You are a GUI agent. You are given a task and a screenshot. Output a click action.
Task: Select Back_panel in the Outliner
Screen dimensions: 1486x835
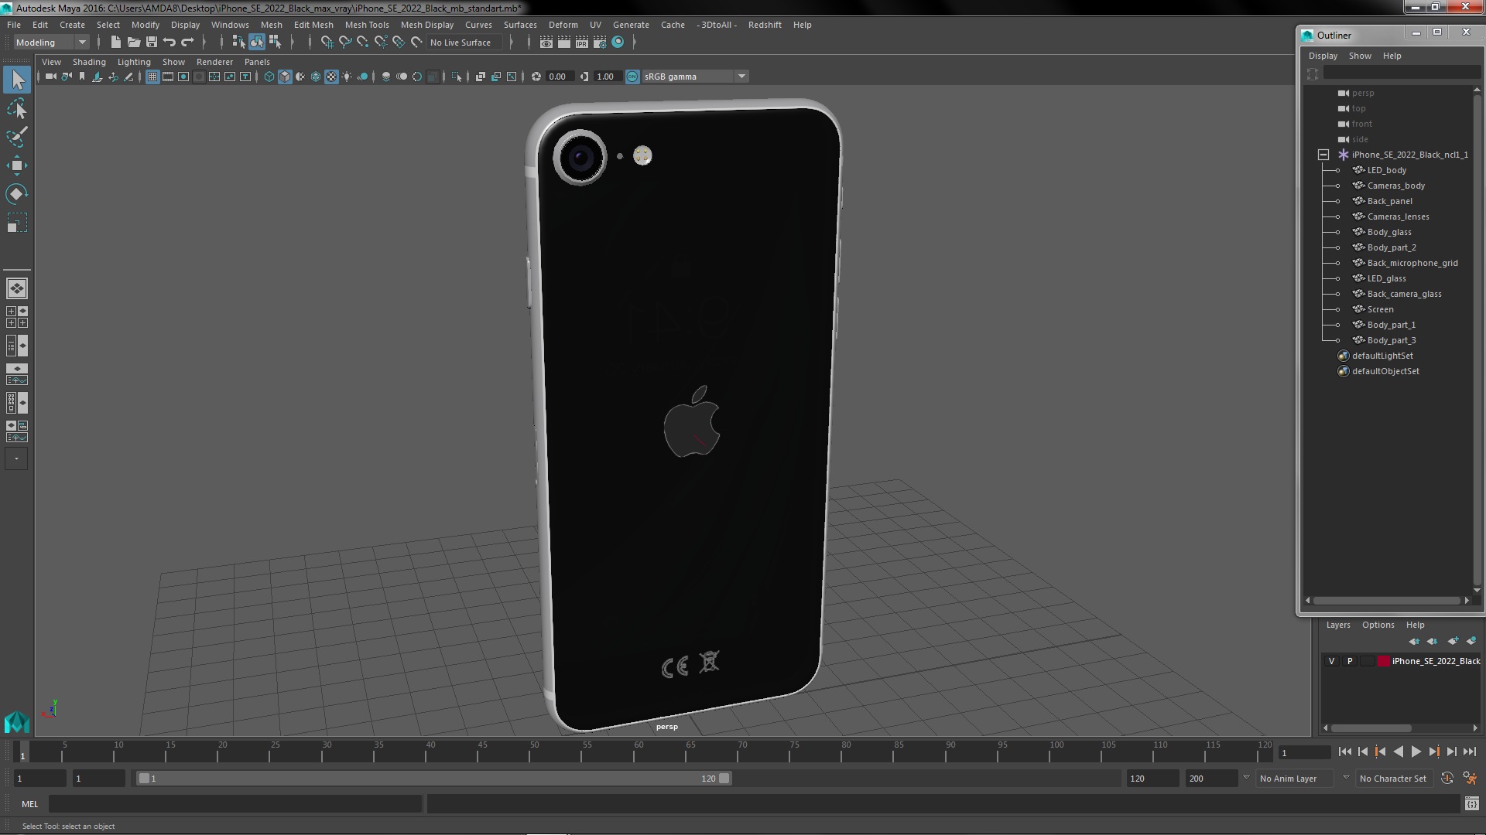[x=1389, y=201]
